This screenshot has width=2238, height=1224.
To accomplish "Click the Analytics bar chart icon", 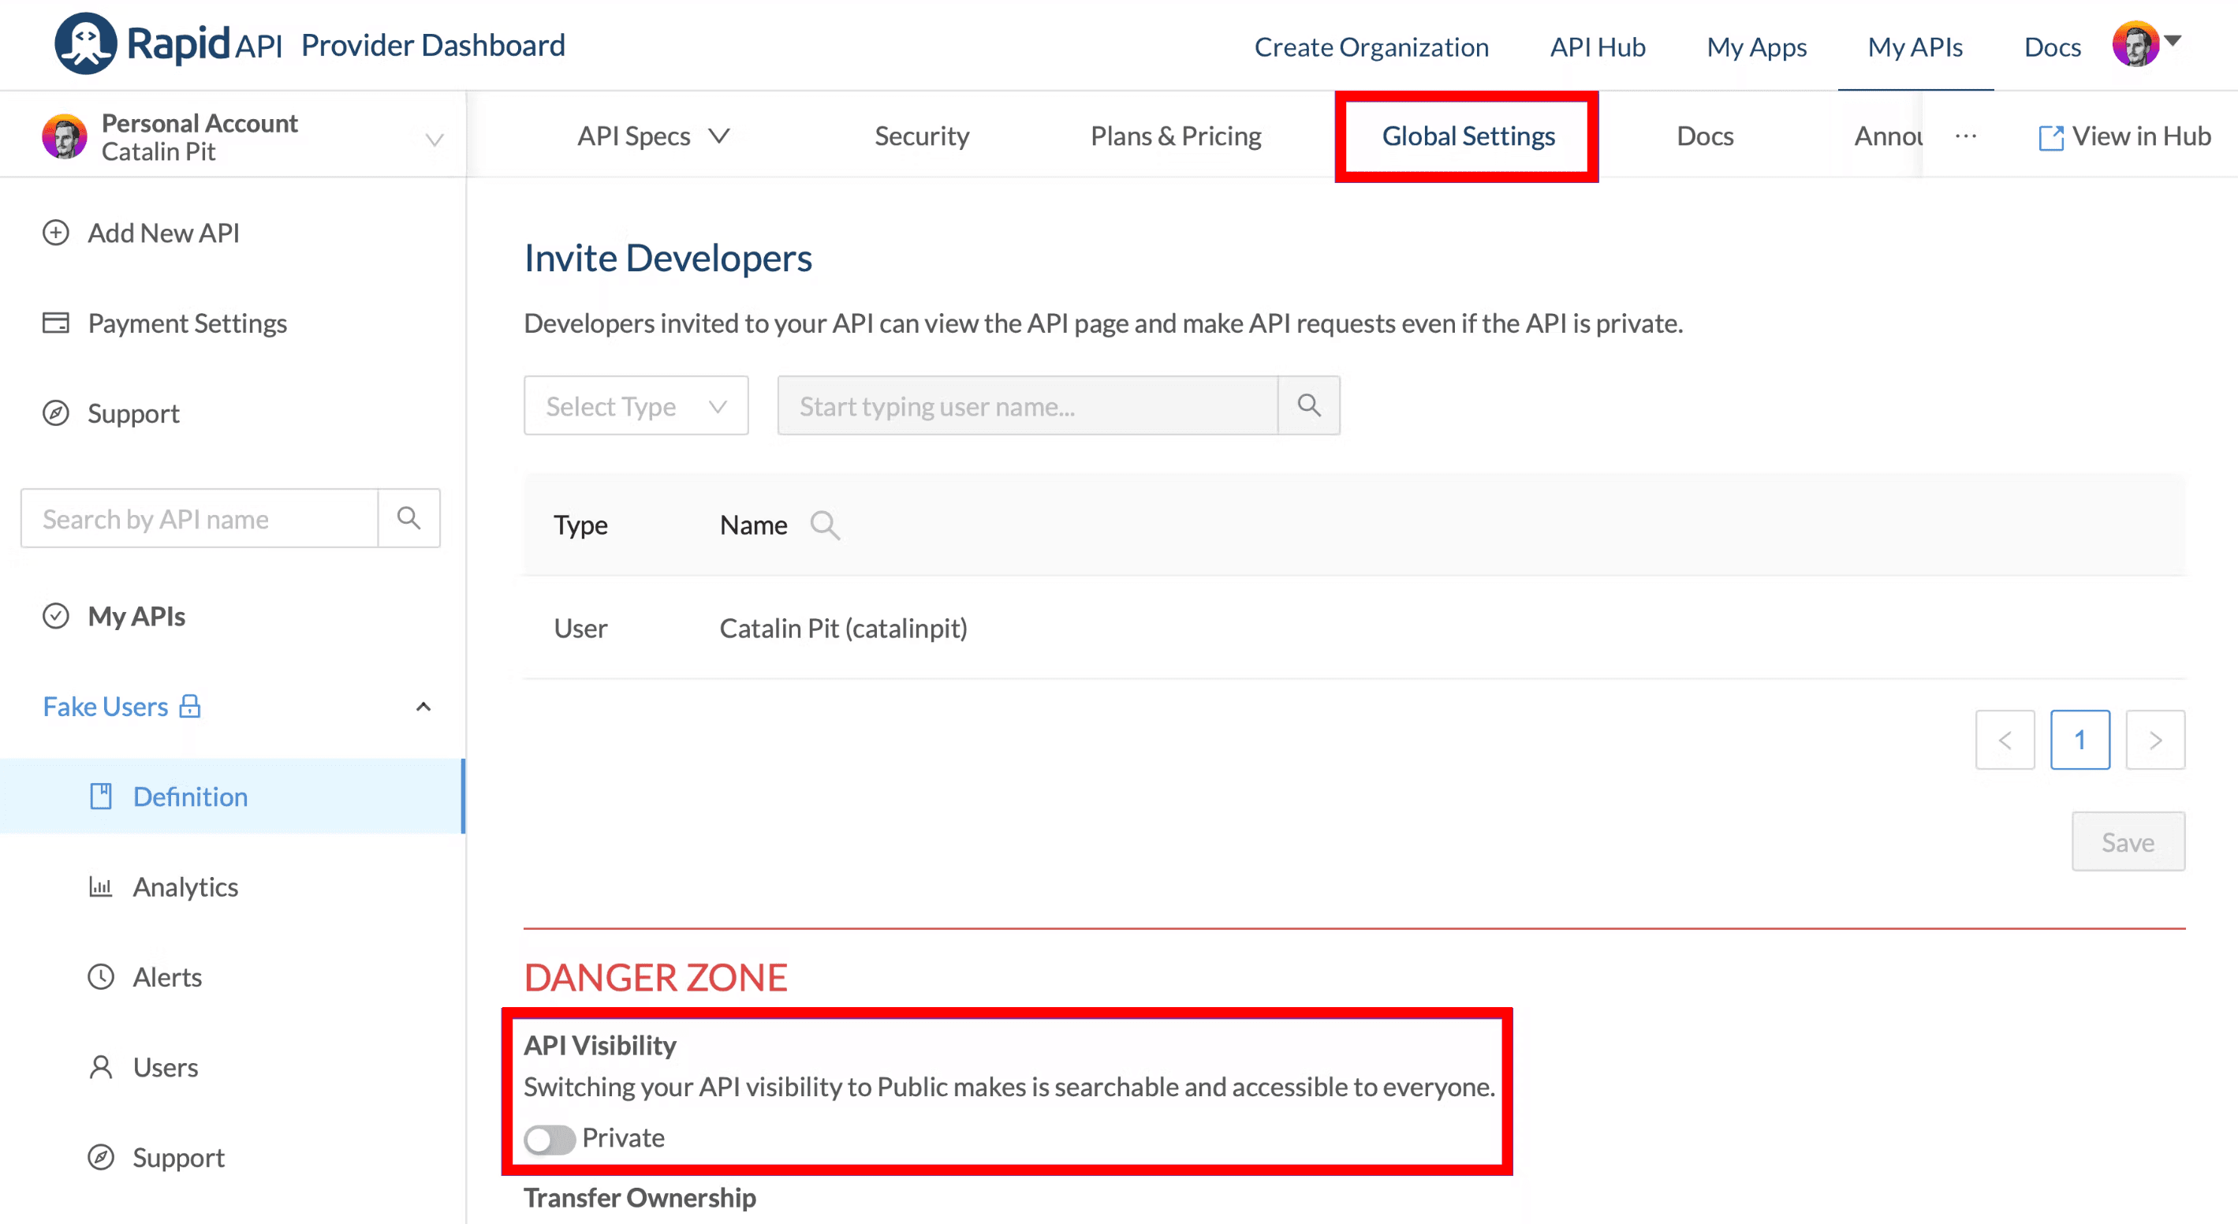I will (101, 887).
